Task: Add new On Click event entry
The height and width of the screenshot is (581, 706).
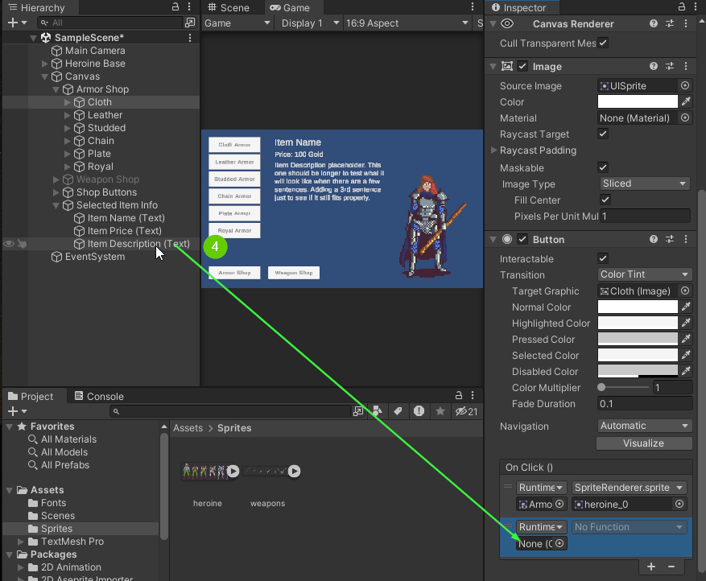Action: tap(651, 567)
